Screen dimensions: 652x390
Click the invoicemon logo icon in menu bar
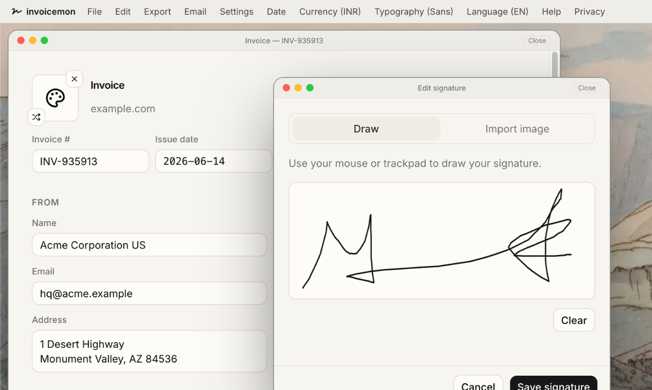16,11
